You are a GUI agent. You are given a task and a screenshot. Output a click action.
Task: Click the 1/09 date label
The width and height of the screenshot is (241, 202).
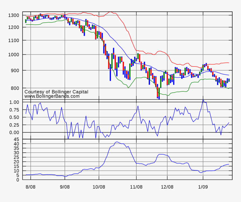203,187
